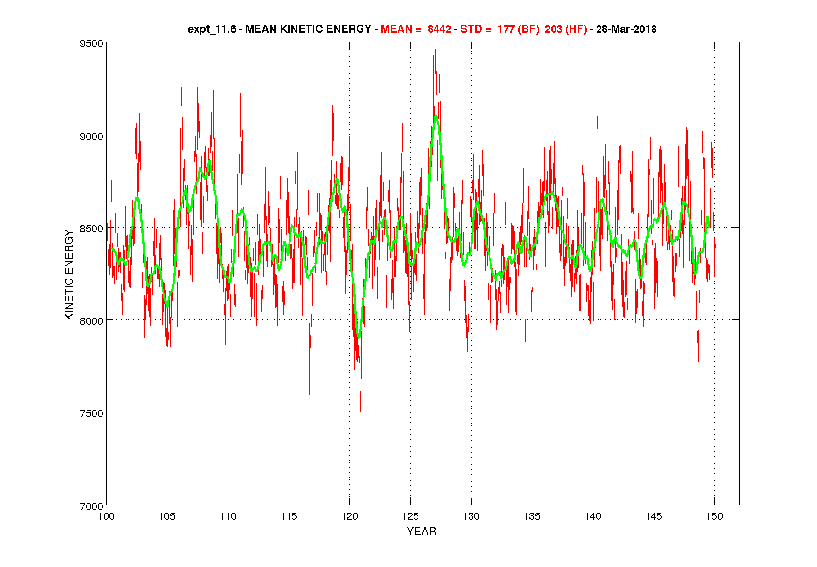Screen dimensions: 817x567
Task: Click the 'expt_11.6 - MEAN KINETIC ENERGY' title text
Action: tap(279, 29)
